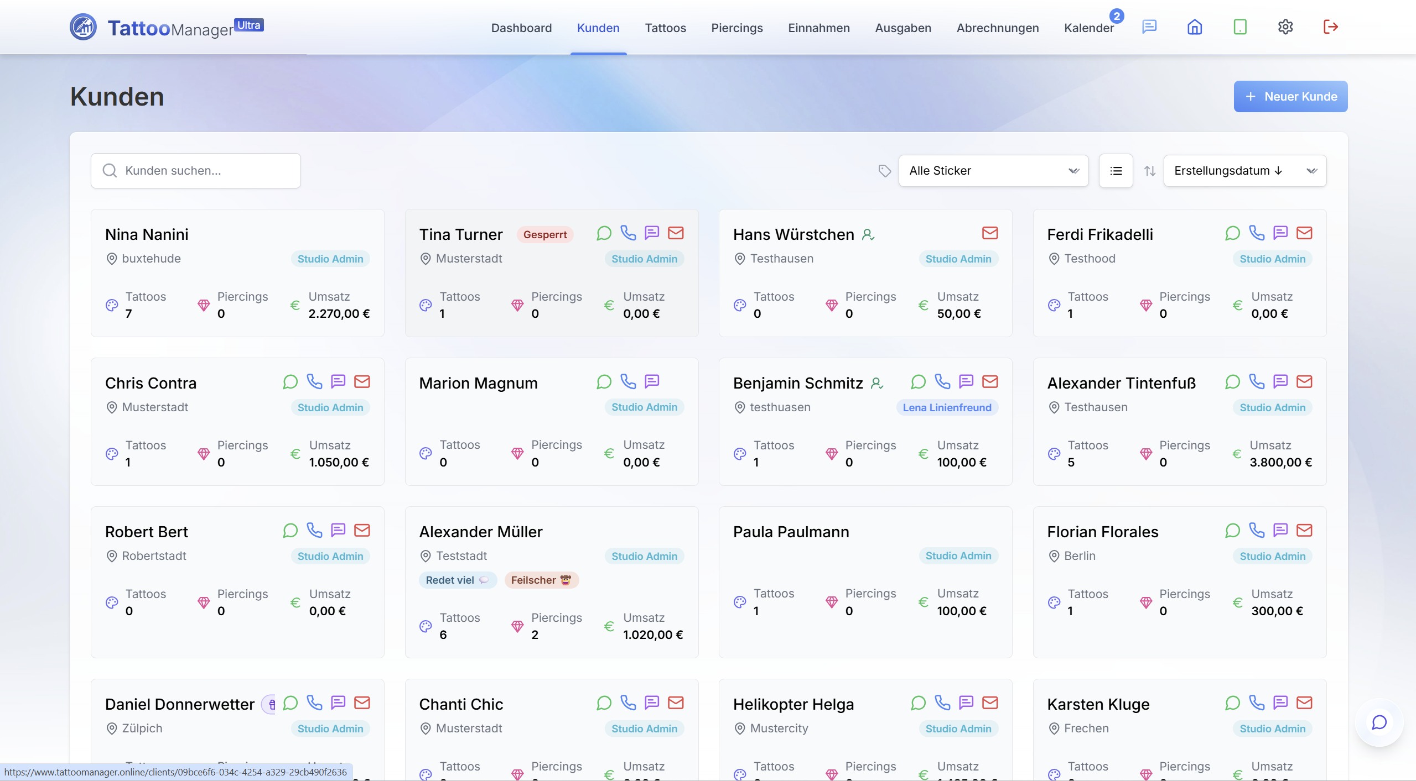
Task: Send email to Tina Turner via envelope icon
Action: tap(676, 233)
